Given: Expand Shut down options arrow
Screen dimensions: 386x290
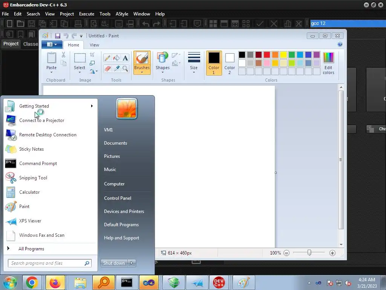Looking at the screenshot, I should click(132, 263).
